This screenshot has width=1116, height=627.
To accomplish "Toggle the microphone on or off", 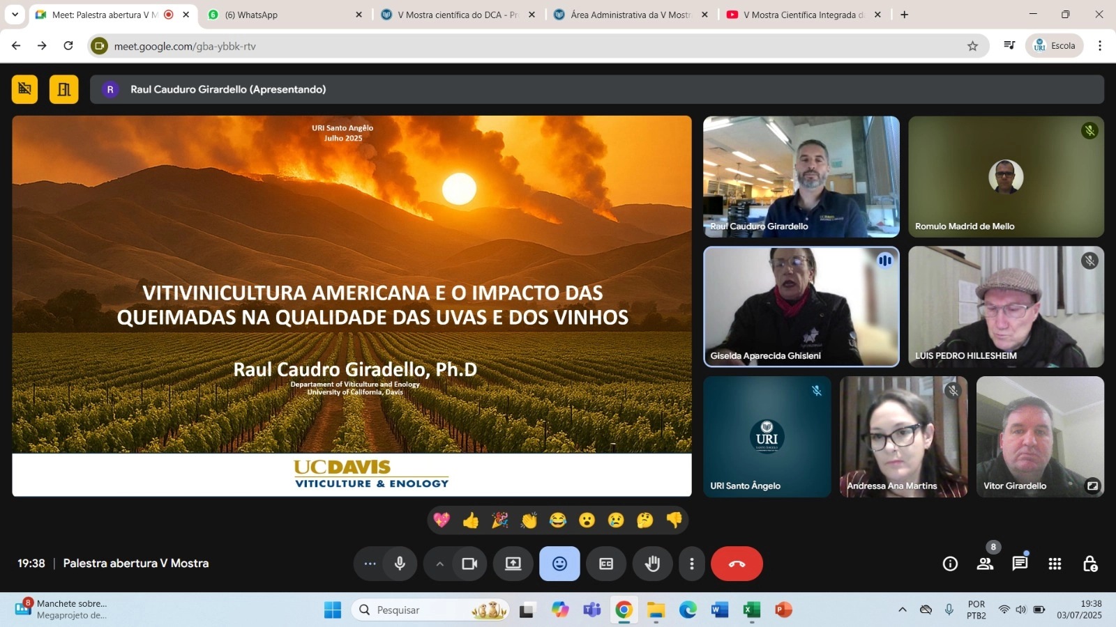I will point(400,564).
